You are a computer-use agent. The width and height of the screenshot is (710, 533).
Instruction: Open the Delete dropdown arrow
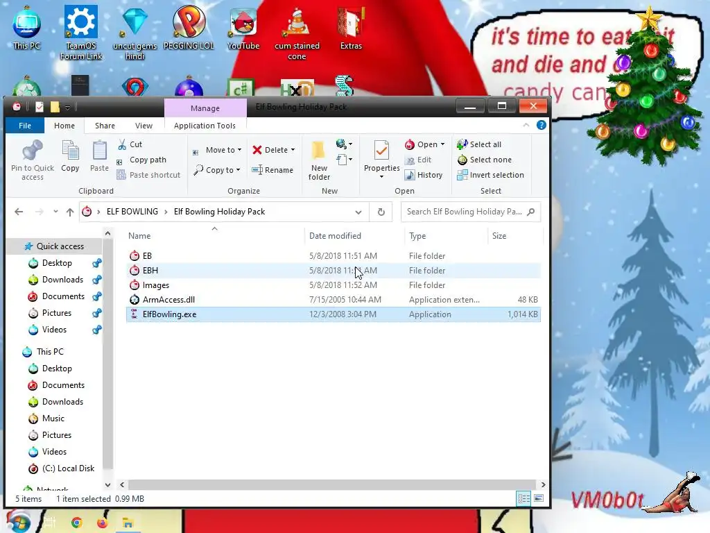pos(293,150)
